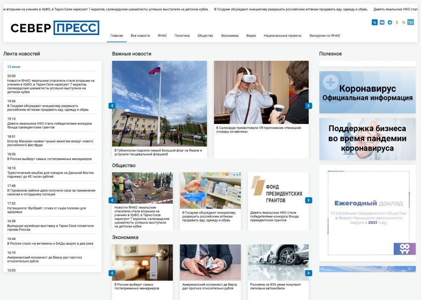
Task: Open the Политика menu item
Action: pyautogui.click(x=182, y=36)
